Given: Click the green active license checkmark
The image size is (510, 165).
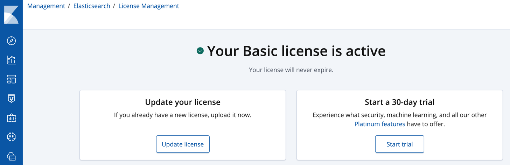Looking at the screenshot, I should click(x=200, y=51).
